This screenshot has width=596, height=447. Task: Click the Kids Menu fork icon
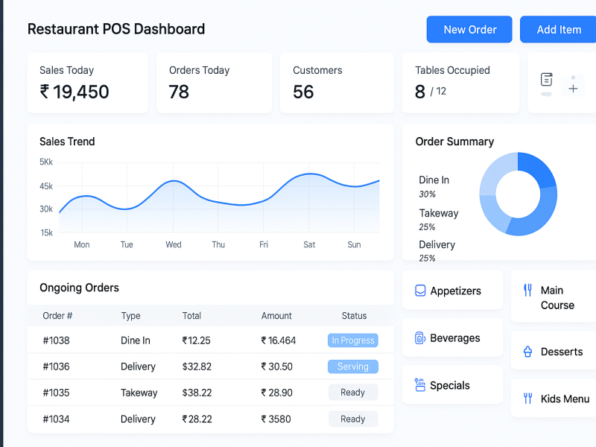[528, 399]
